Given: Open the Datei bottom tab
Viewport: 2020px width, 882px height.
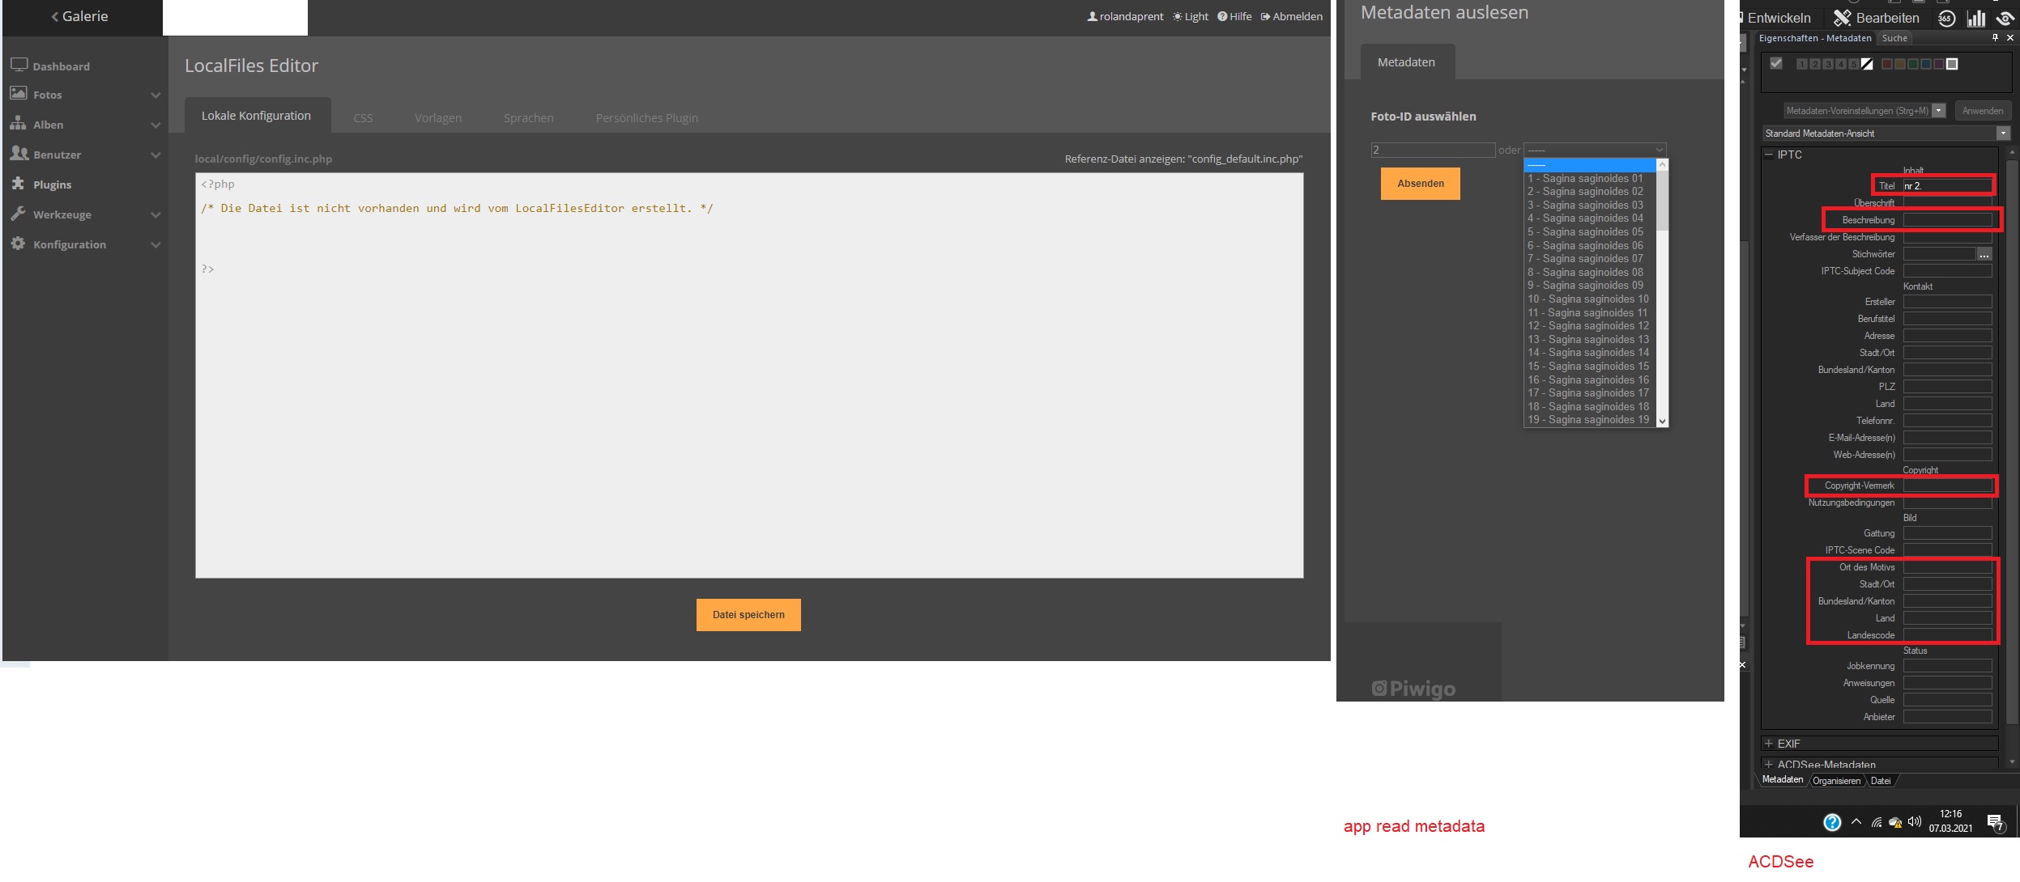Looking at the screenshot, I should pos(1881,781).
